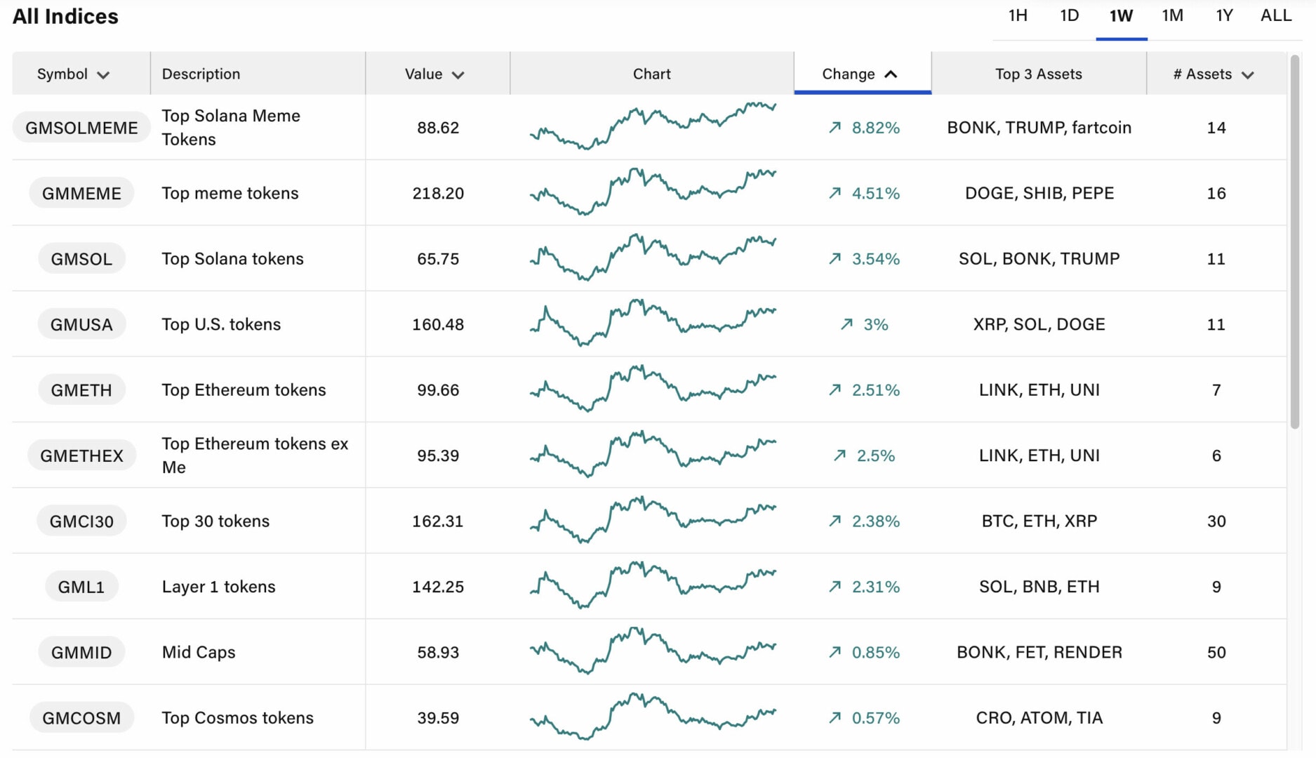Select 'Top Cosmos tokens' description

[x=237, y=718]
